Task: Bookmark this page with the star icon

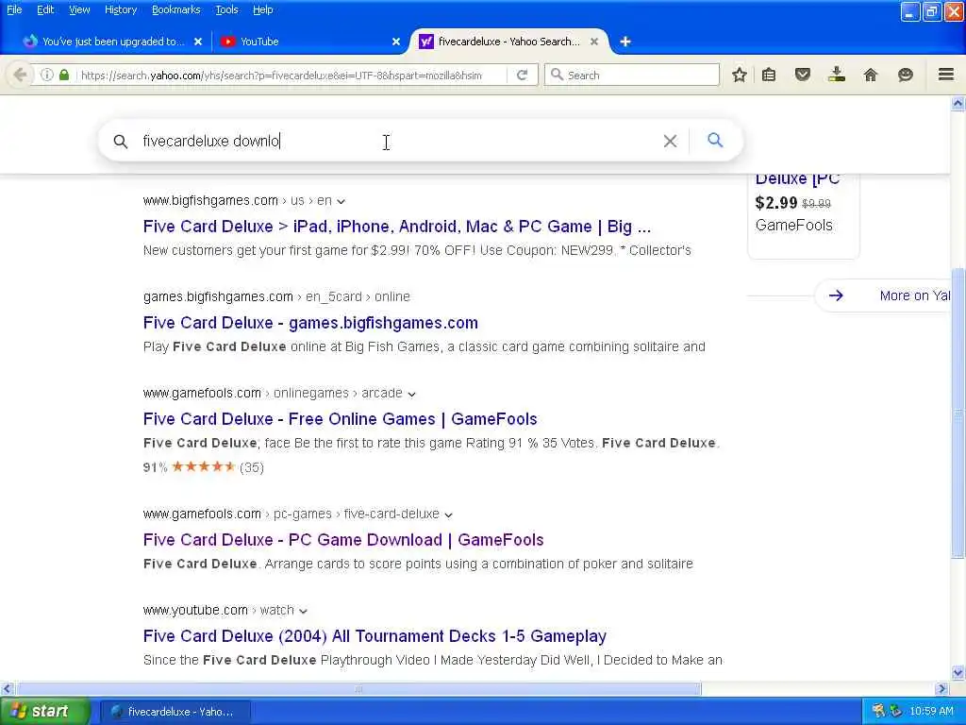Action: point(740,76)
